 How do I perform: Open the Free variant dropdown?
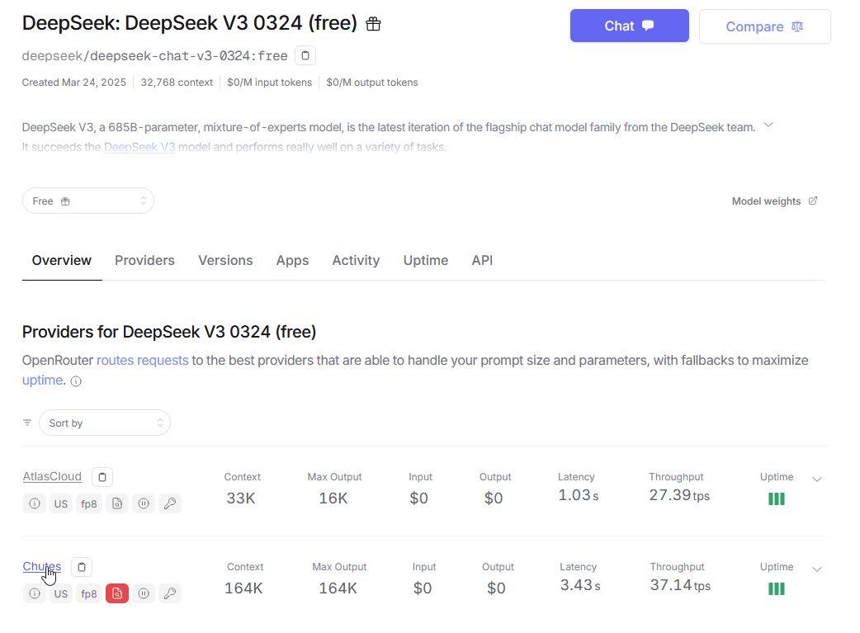tap(88, 201)
